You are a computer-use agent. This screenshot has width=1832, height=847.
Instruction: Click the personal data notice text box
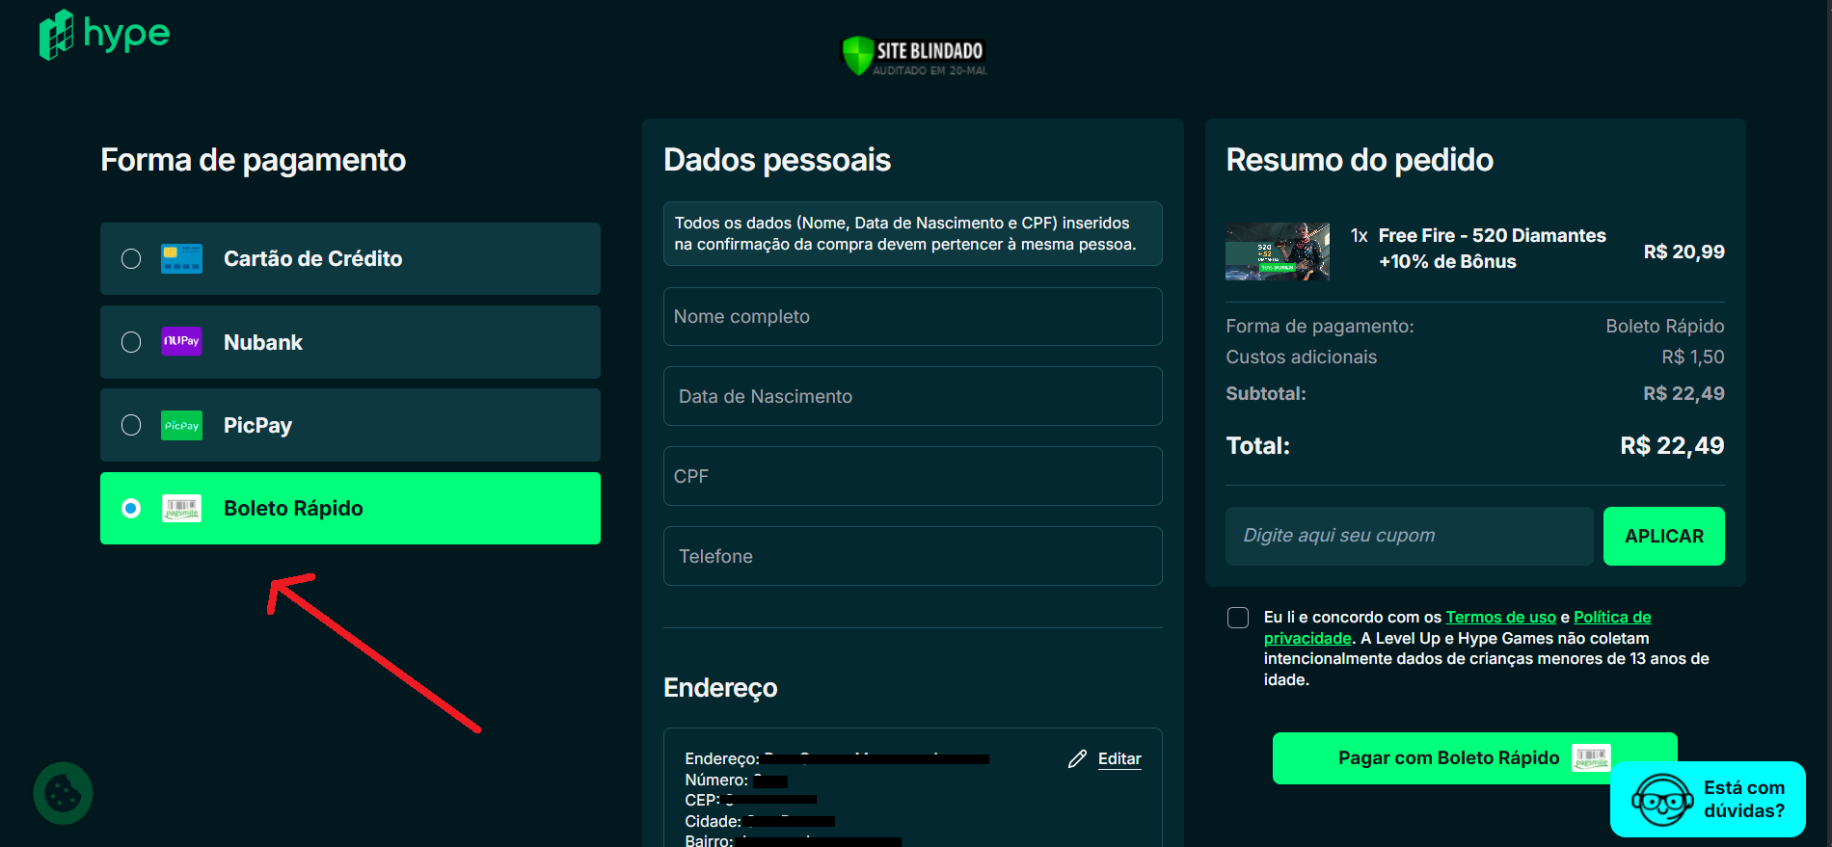click(912, 233)
